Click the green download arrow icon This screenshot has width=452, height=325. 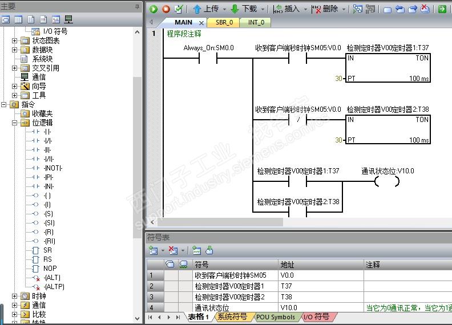pos(235,9)
